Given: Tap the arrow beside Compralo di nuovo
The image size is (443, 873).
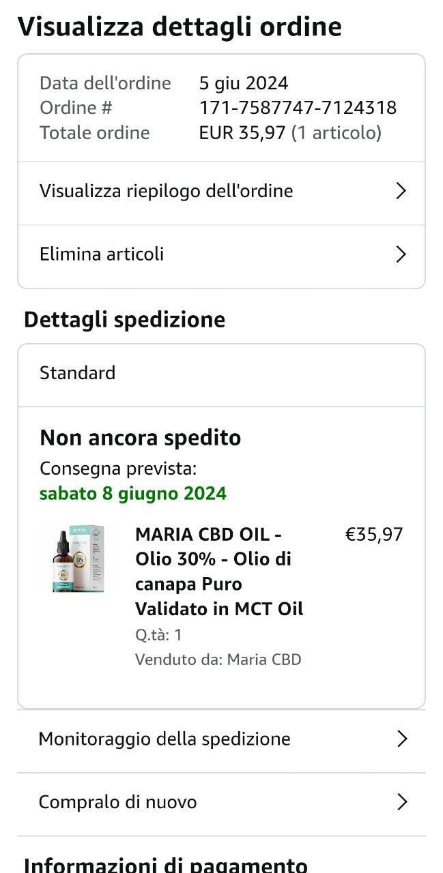Looking at the screenshot, I should coord(402,802).
